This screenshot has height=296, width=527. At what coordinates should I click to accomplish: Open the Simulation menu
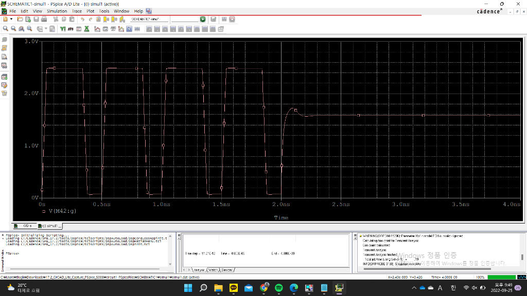click(57, 11)
